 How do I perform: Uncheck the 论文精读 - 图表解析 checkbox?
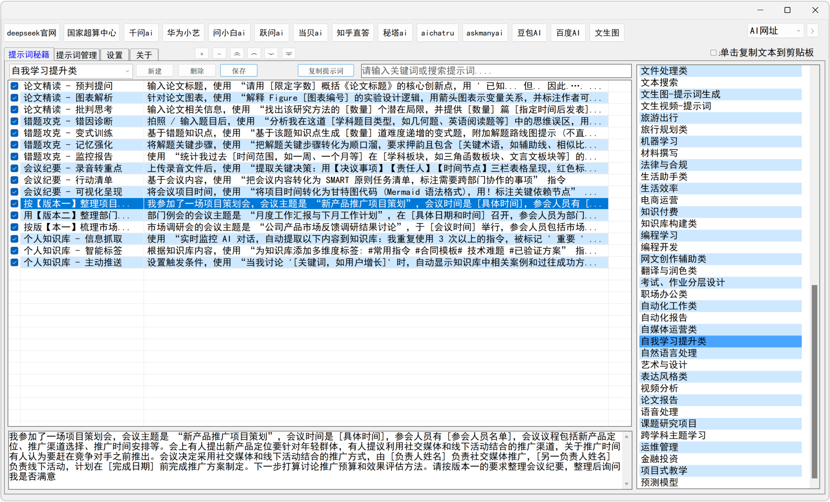[15, 98]
